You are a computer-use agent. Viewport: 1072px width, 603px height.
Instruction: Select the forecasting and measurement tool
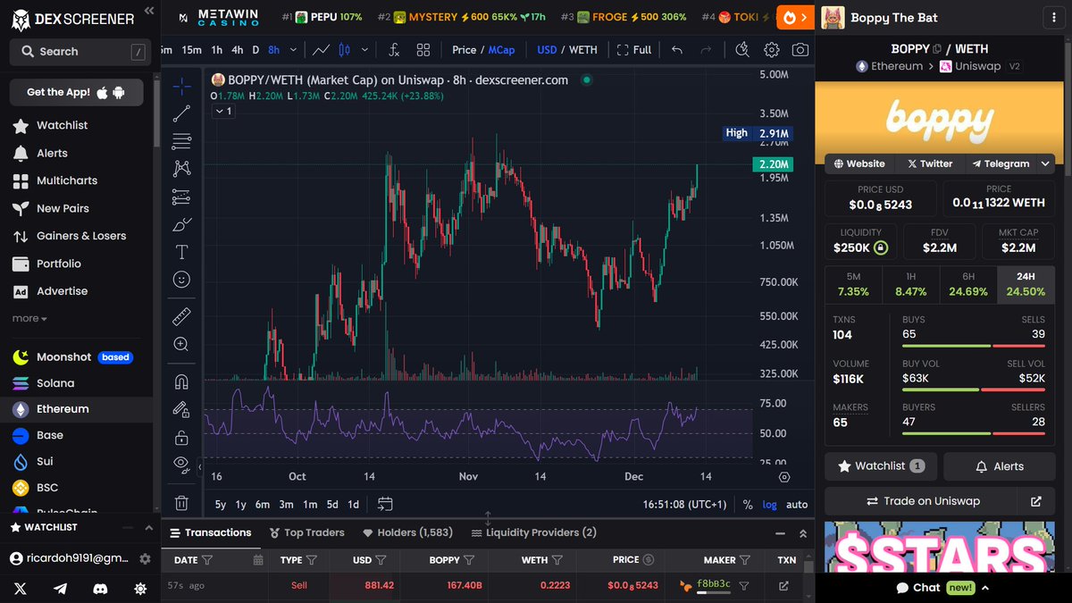(x=181, y=197)
